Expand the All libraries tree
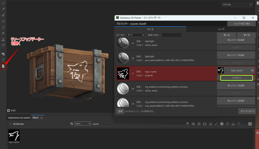 [x=10, y=124]
